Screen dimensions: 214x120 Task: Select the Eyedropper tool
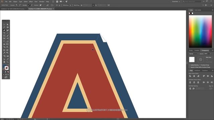(4, 53)
